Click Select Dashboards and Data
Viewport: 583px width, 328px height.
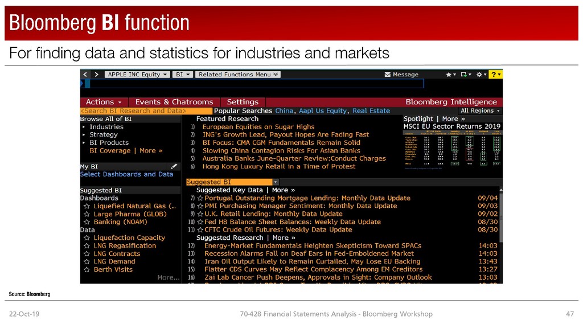127,174
